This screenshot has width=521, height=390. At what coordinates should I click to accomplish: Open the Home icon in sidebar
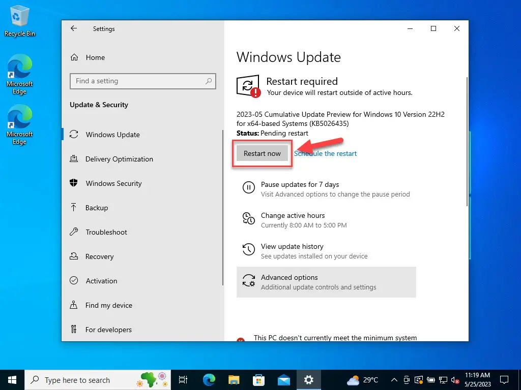tap(74, 57)
